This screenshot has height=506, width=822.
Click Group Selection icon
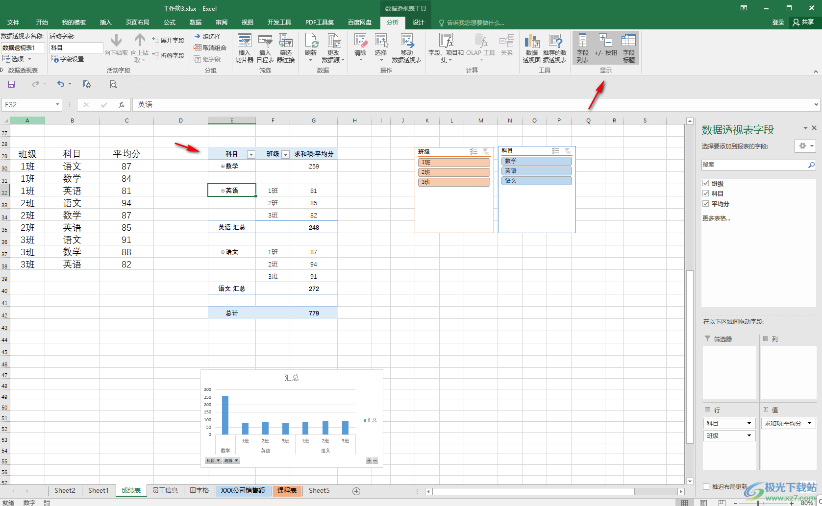tap(208, 36)
